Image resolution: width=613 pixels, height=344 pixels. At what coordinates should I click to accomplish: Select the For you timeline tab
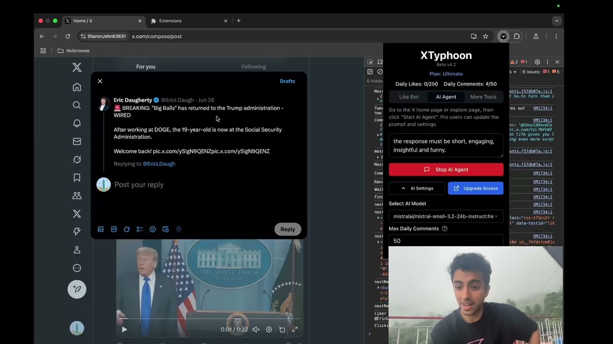coord(146,66)
